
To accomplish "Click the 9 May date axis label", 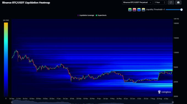I will point(112,99).
